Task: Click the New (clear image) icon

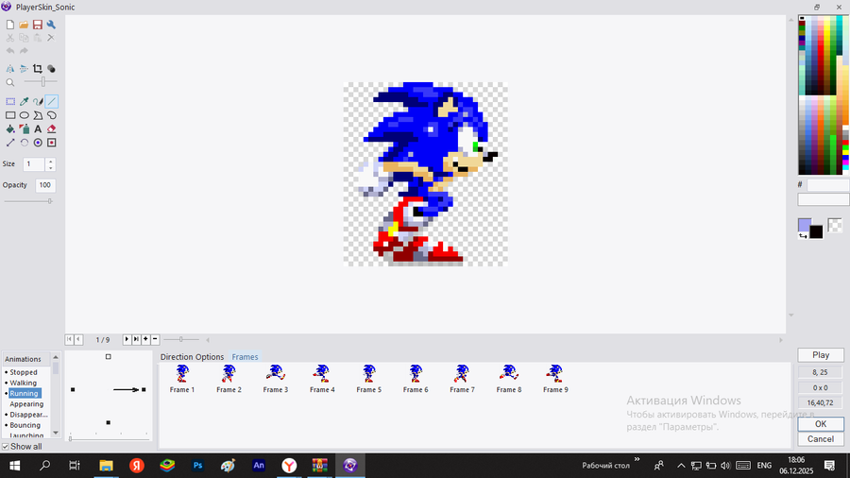Action: 10,25
